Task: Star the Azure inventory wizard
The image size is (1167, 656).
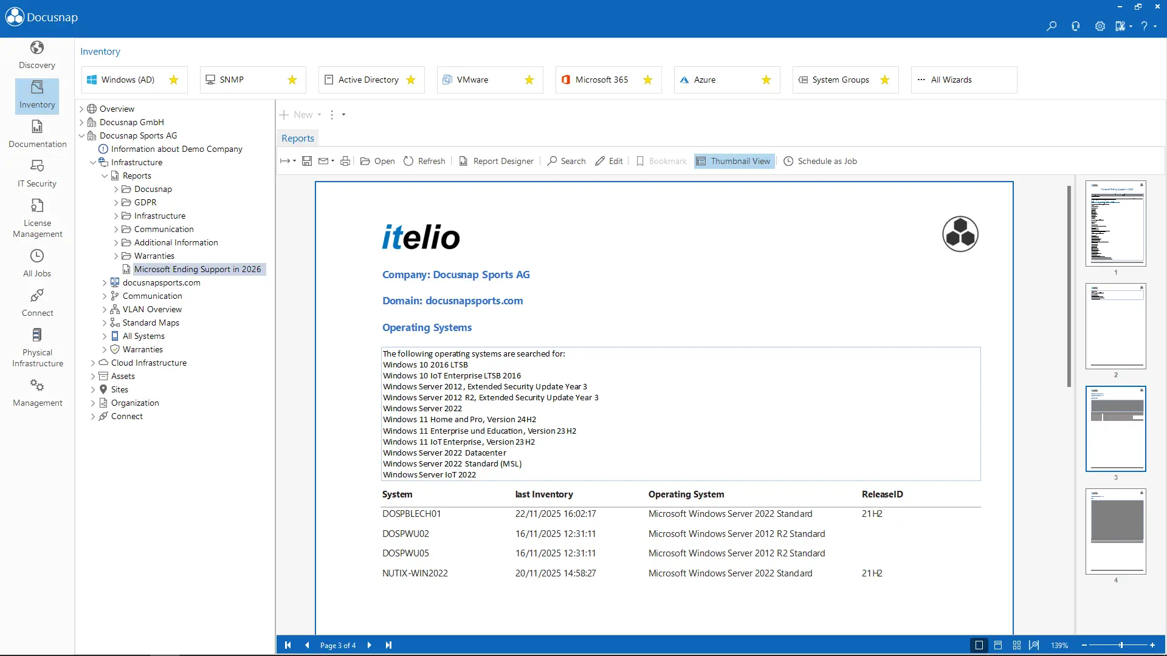Action: pos(766,80)
